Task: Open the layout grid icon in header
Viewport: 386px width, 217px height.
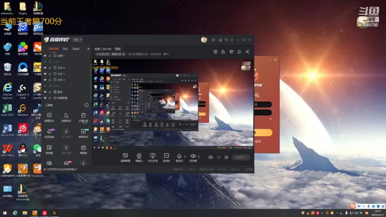Action: tap(231, 52)
